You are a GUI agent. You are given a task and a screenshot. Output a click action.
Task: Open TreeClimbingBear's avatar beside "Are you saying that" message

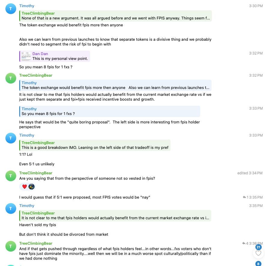(11, 176)
